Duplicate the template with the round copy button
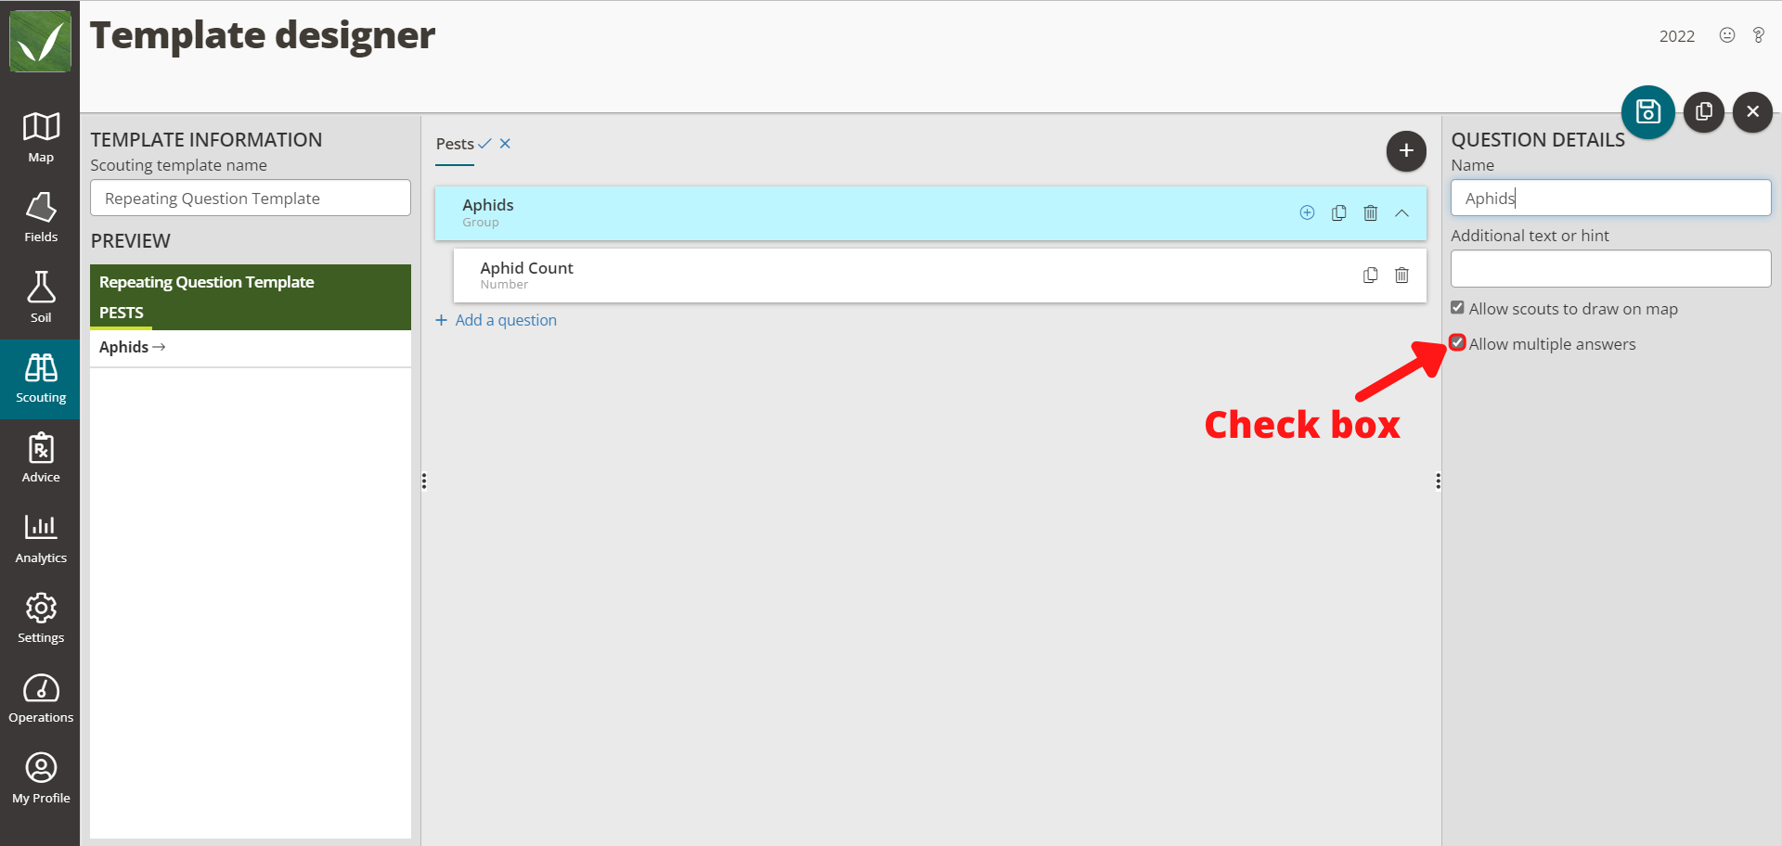The height and width of the screenshot is (846, 1782). point(1703,112)
